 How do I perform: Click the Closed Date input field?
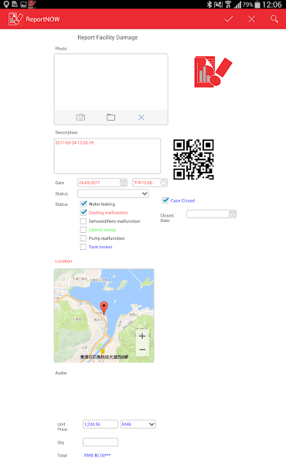coord(211,214)
